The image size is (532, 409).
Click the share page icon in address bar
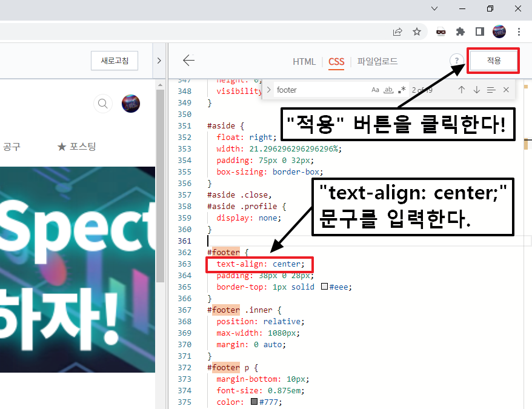[x=397, y=32]
